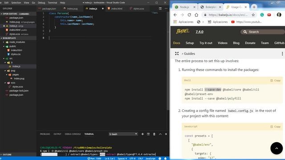Click the red extension icon in Chrome
Screen dimensions: 285x160
coord(269,15)
